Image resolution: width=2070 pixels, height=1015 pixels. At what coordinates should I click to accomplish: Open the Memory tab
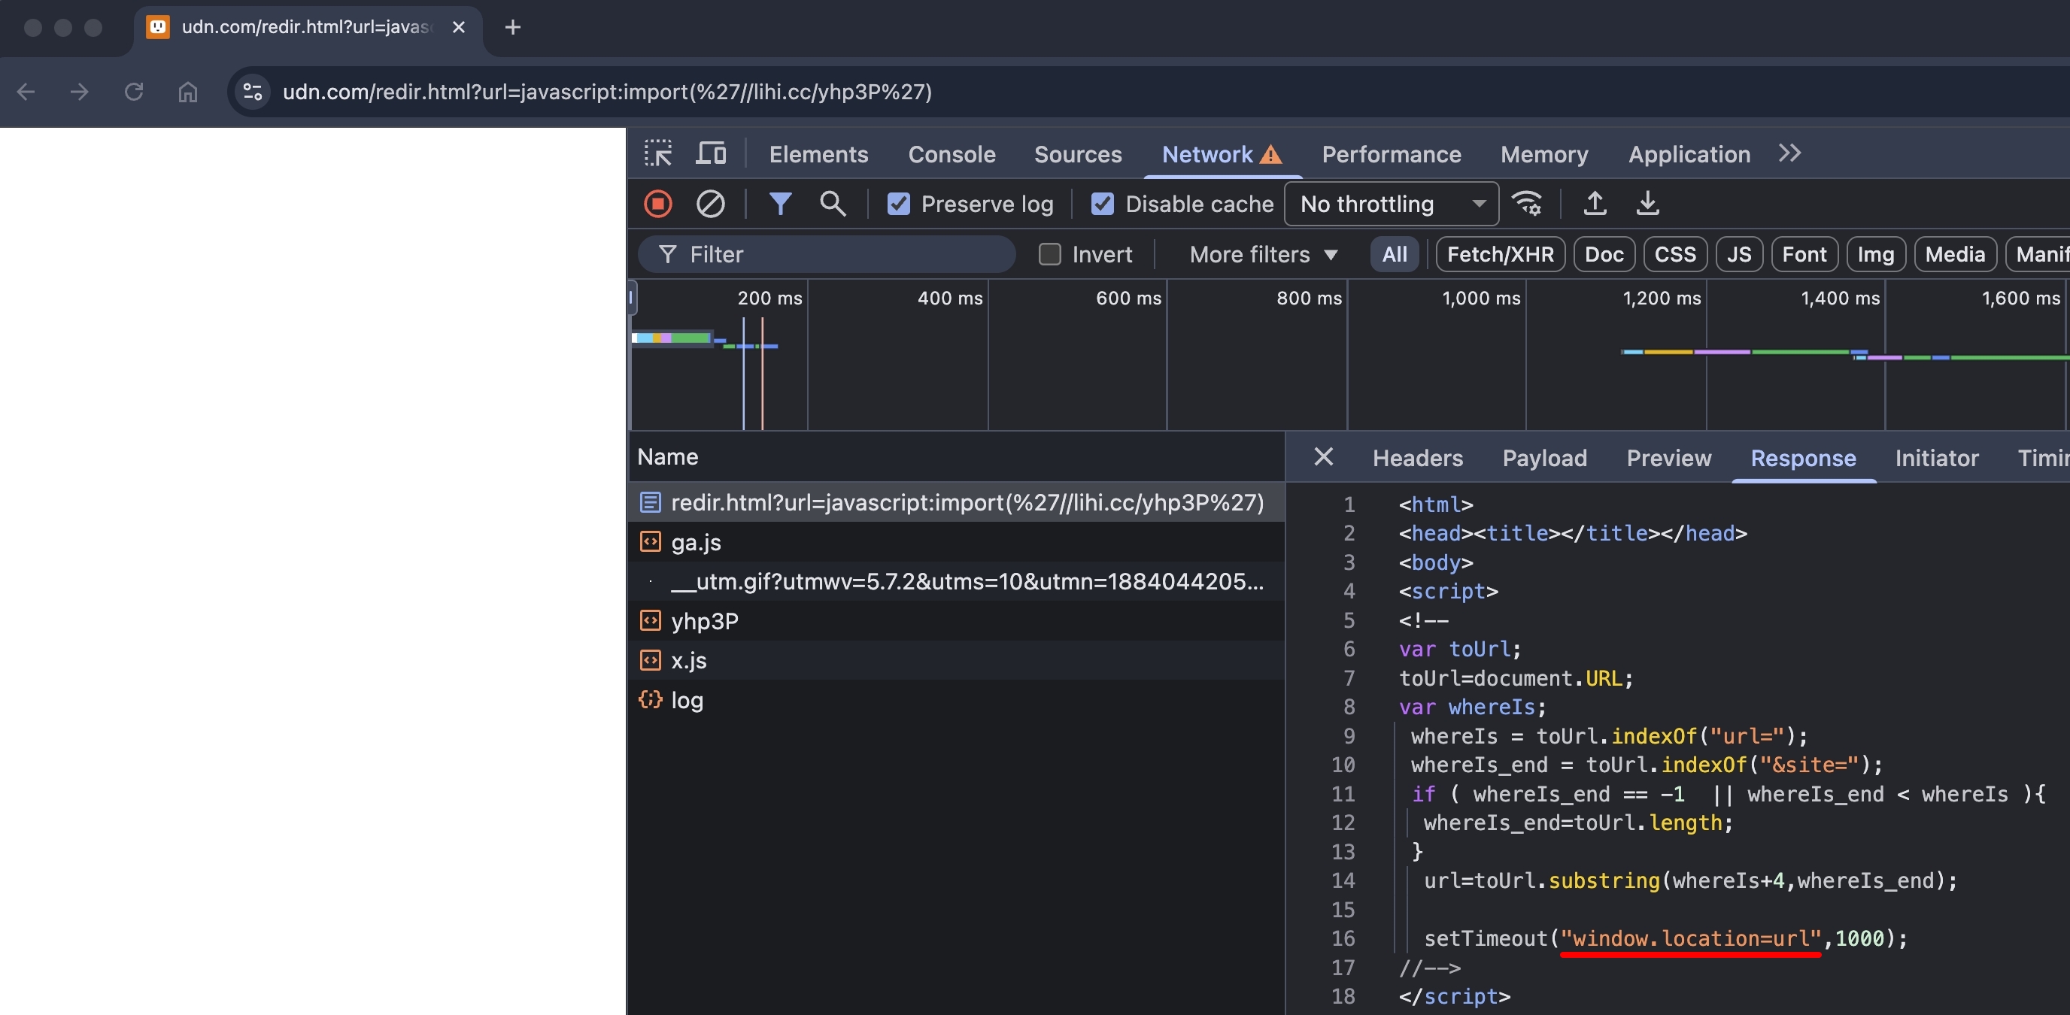coord(1543,154)
